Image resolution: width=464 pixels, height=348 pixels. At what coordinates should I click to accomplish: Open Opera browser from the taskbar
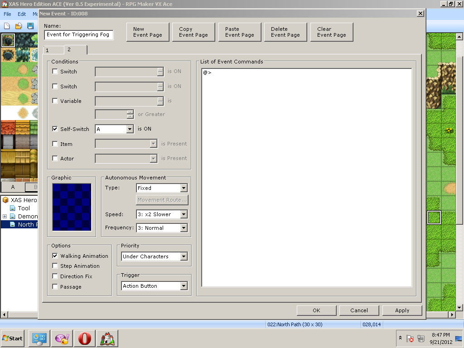pyautogui.click(x=85, y=338)
